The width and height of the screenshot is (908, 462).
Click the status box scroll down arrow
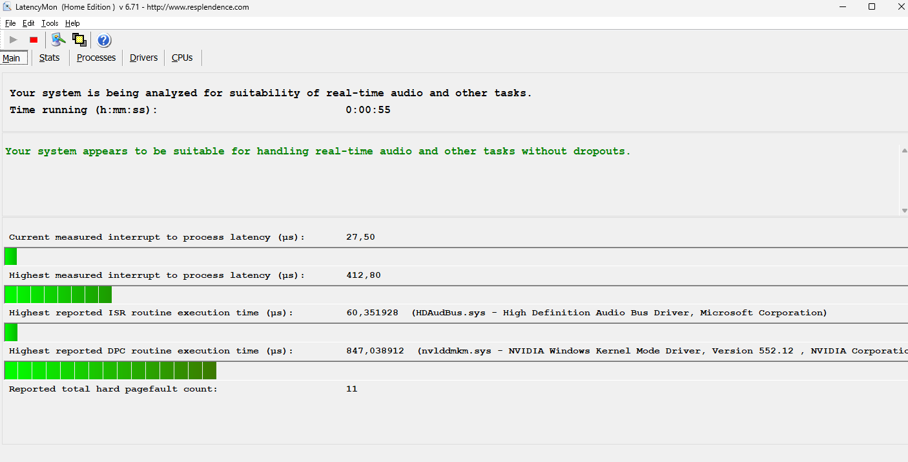click(x=904, y=210)
